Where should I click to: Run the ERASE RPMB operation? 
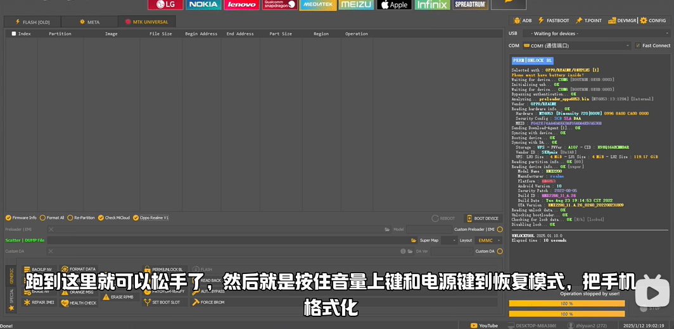coord(120,297)
